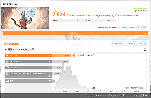This screenshot has height=98, width=151.
Task: Open the 4K gaming PC dropdown arrow
Action: pyautogui.click(x=50, y=61)
